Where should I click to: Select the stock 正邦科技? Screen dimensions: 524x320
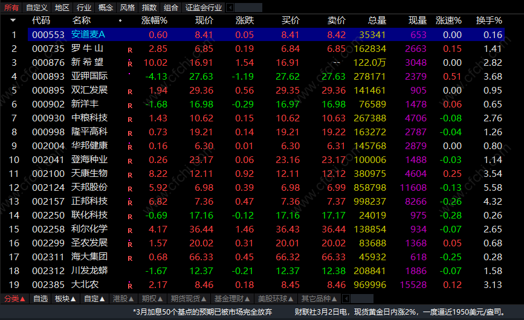[89, 201]
